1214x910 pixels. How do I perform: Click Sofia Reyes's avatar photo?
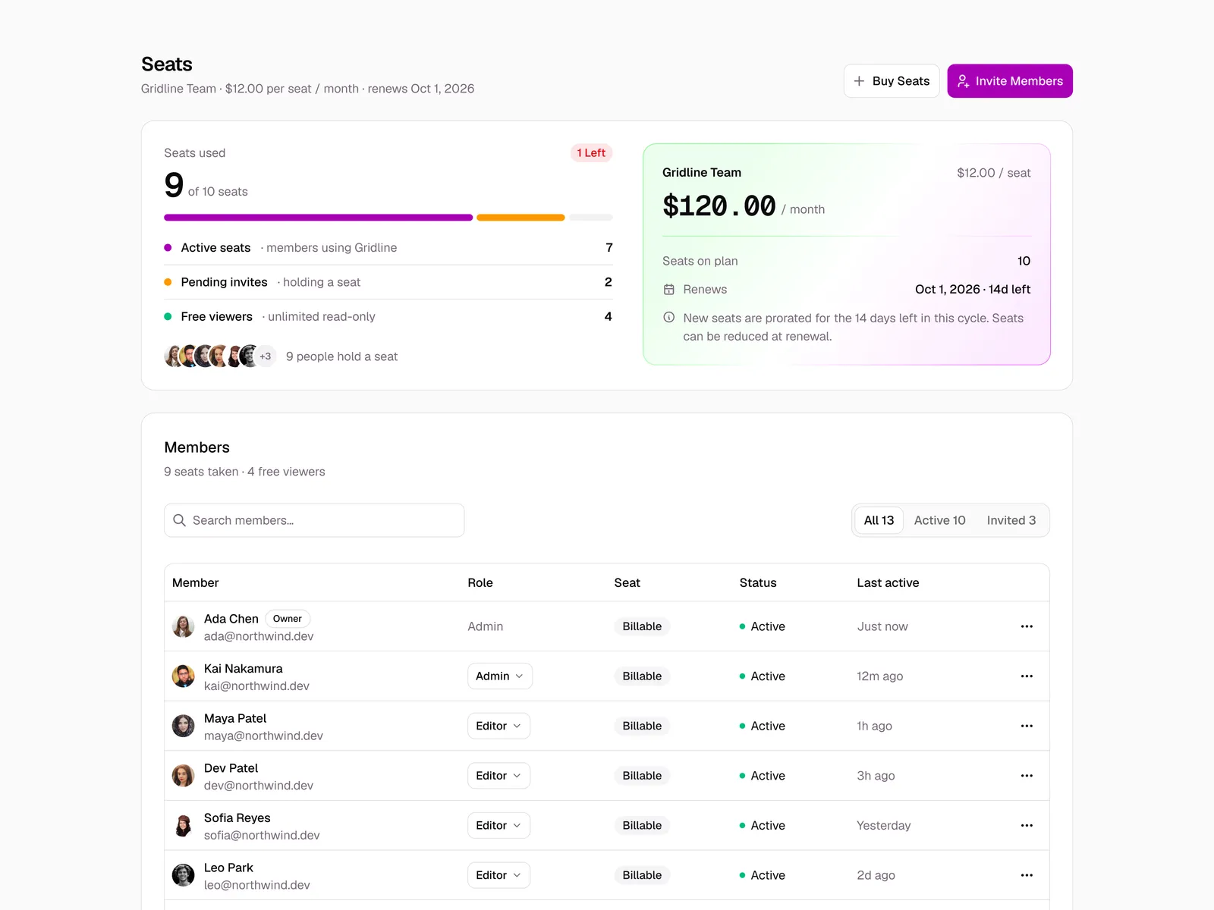pyautogui.click(x=183, y=825)
